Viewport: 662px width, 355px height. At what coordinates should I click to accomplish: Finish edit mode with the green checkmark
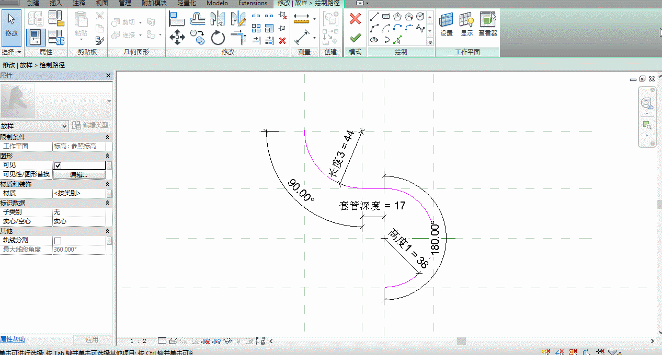[355, 38]
